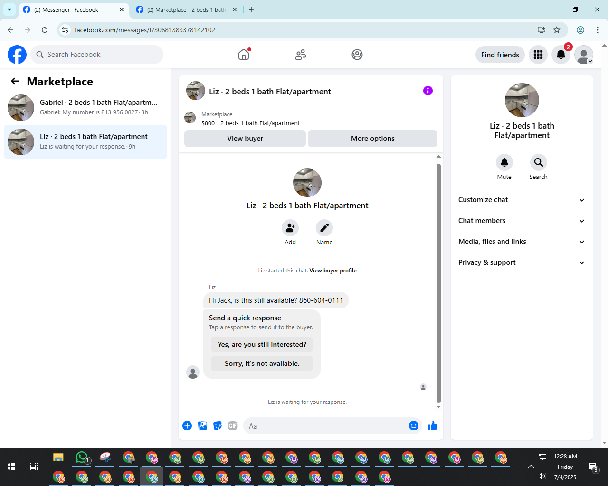Edit the chat Name pencil icon
Screen dimensions: 608x486
(324, 228)
